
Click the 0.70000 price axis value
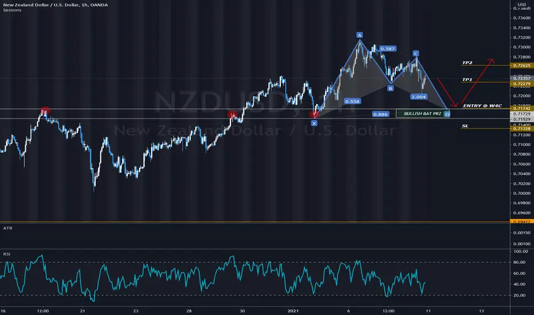[522, 194]
